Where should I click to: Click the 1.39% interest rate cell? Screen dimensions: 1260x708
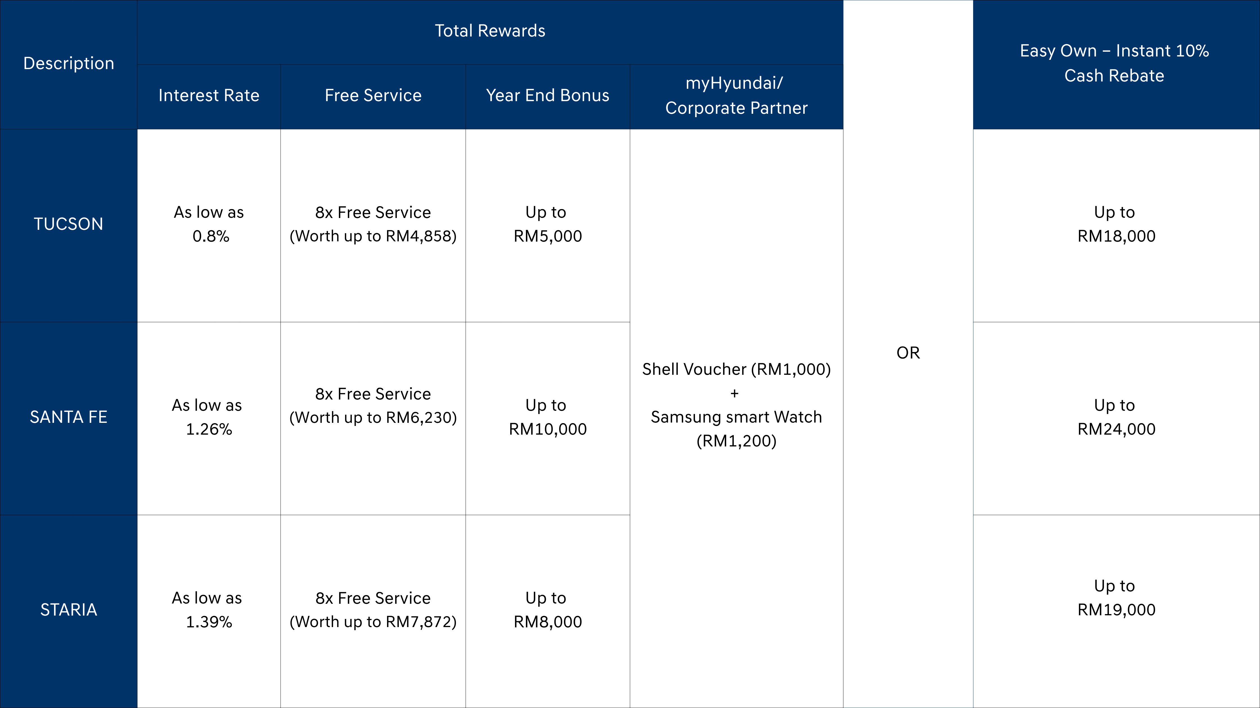209,610
